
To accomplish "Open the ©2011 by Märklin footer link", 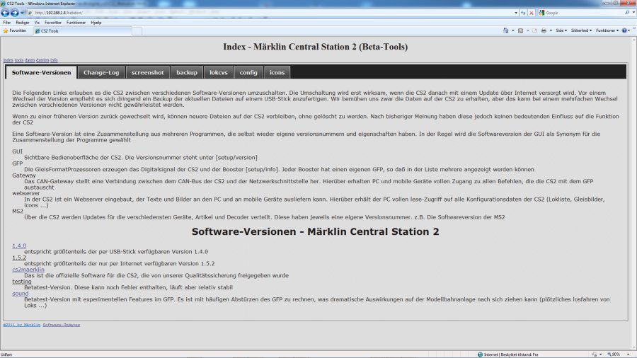I will (22, 325).
